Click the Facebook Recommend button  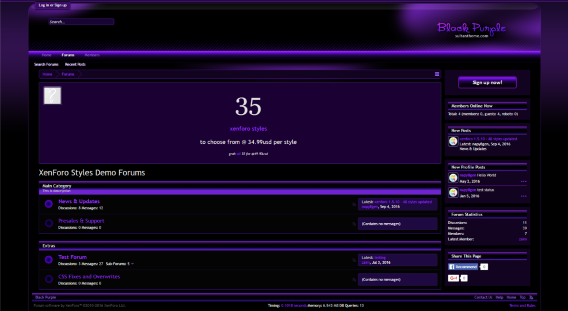463,267
